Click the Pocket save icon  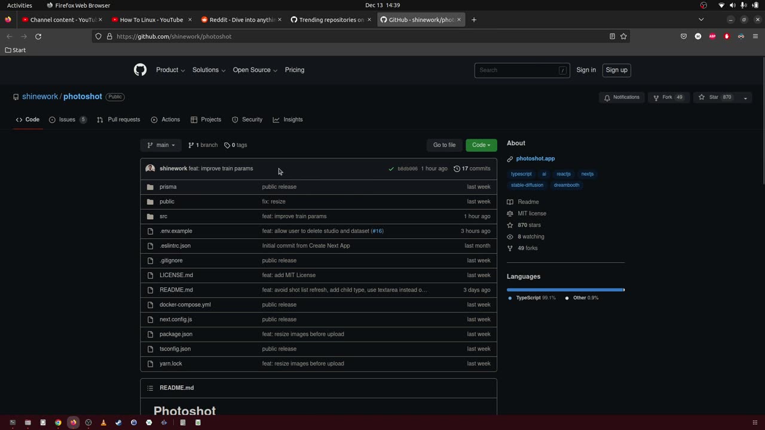coord(684,36)
